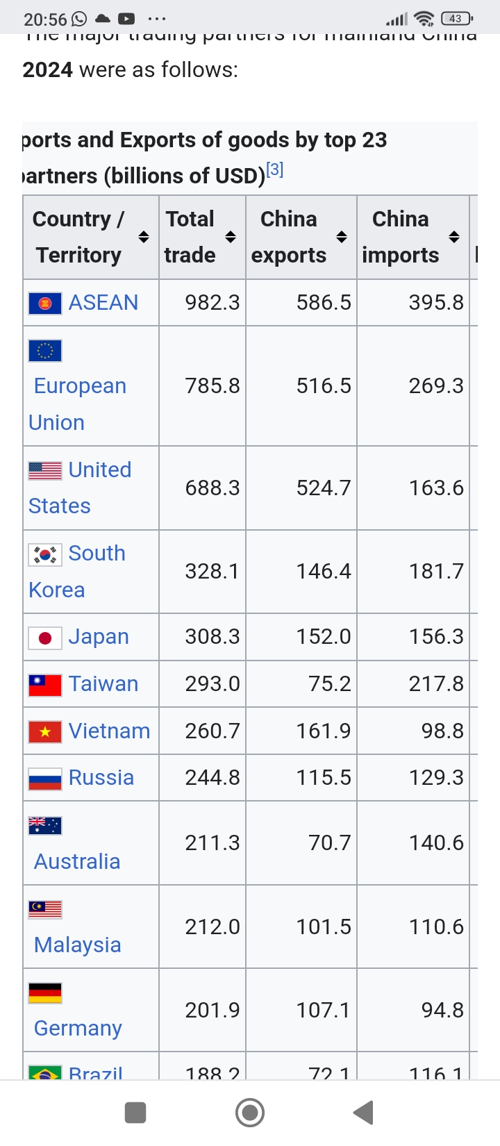The image size is (500, 1146).
Task: Tap the United States flag icon
Action: pyautogui.click(x=45, y=471)
